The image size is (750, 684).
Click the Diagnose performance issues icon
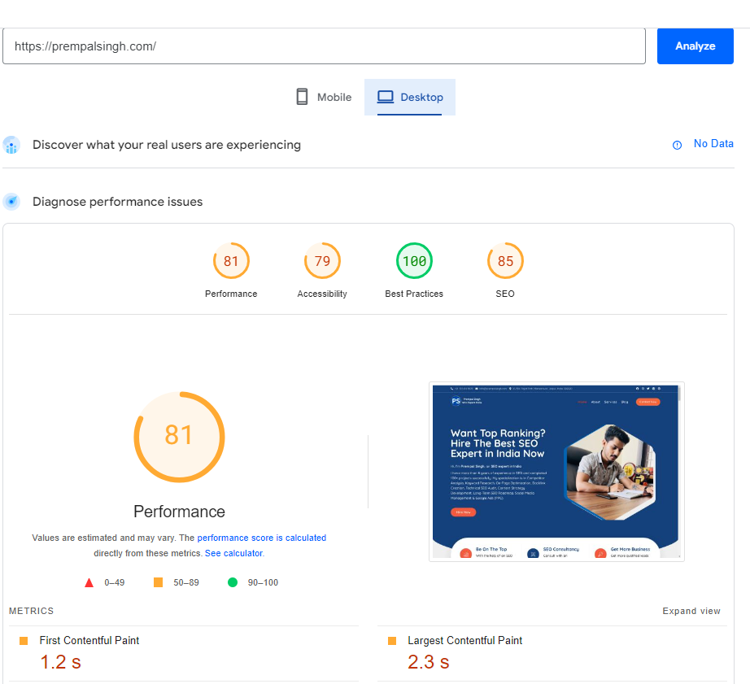point(11,202)
